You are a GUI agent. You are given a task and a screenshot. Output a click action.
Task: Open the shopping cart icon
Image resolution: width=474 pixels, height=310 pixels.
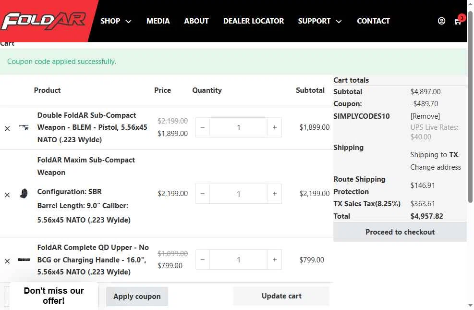458,21
